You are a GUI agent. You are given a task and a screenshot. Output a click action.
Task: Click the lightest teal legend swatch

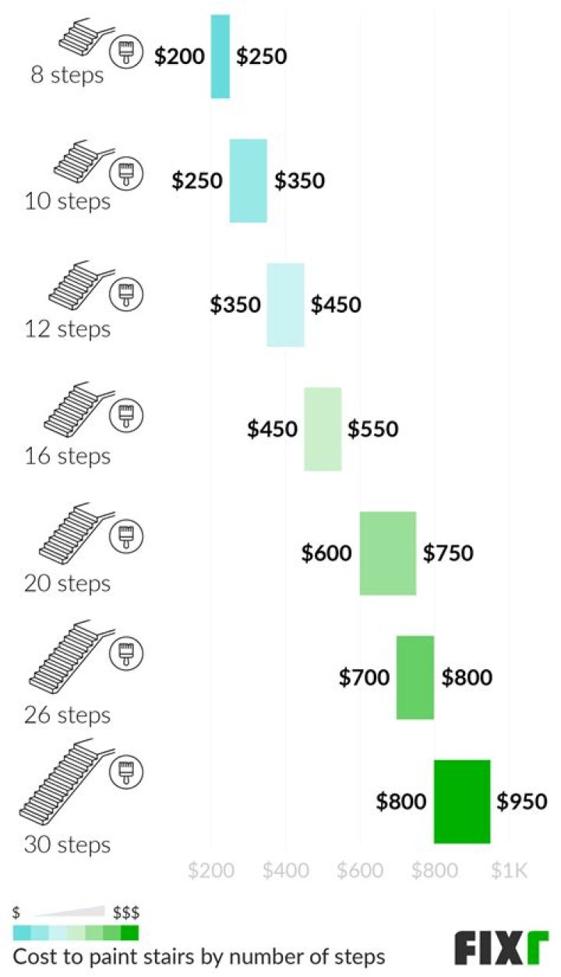point(58,933)
